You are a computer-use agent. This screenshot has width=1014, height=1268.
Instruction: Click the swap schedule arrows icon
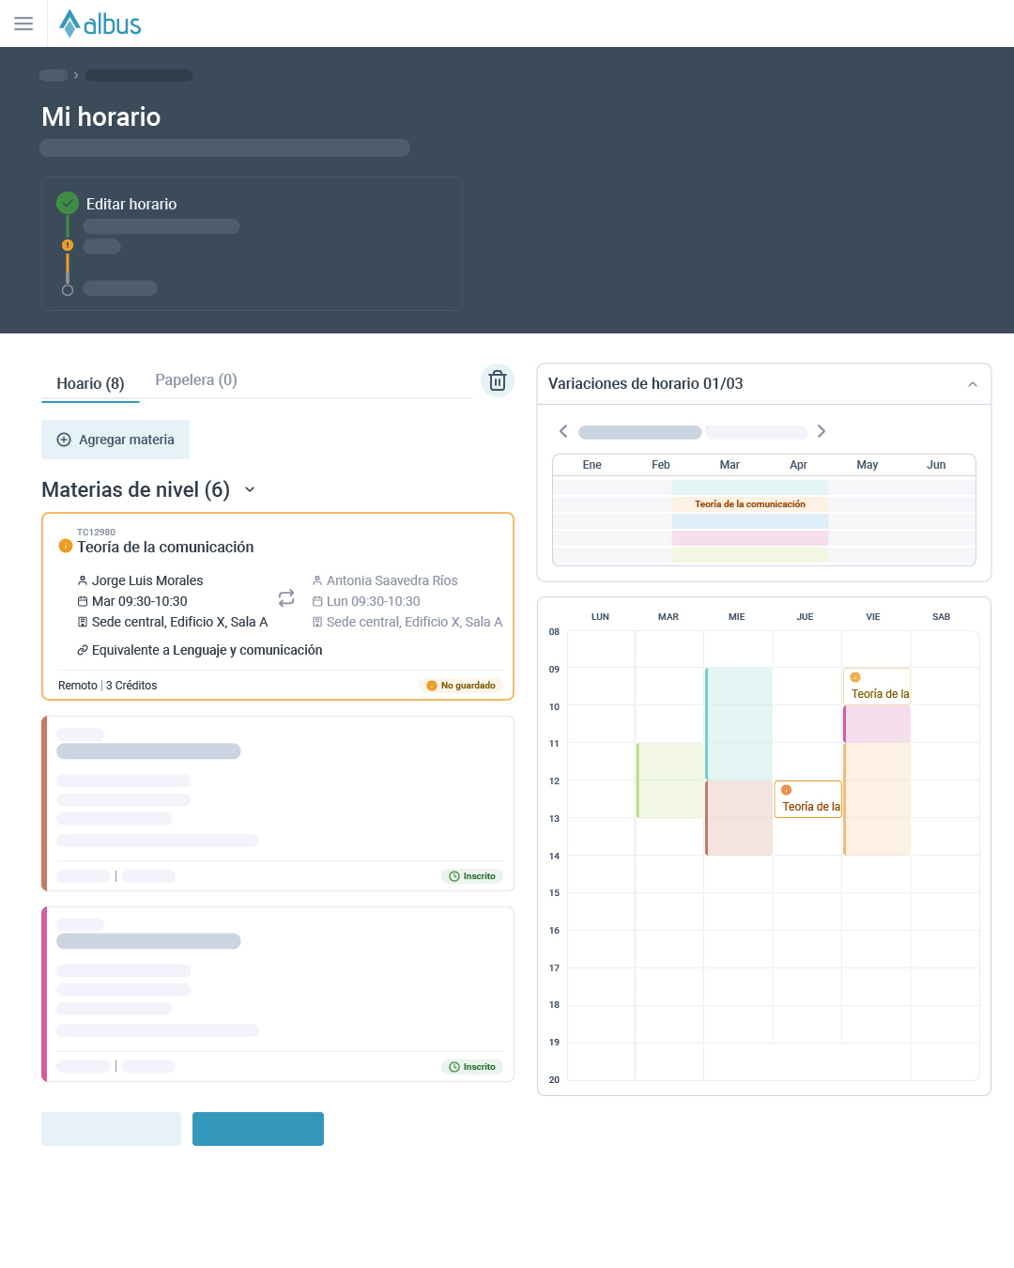click(286, 598)
